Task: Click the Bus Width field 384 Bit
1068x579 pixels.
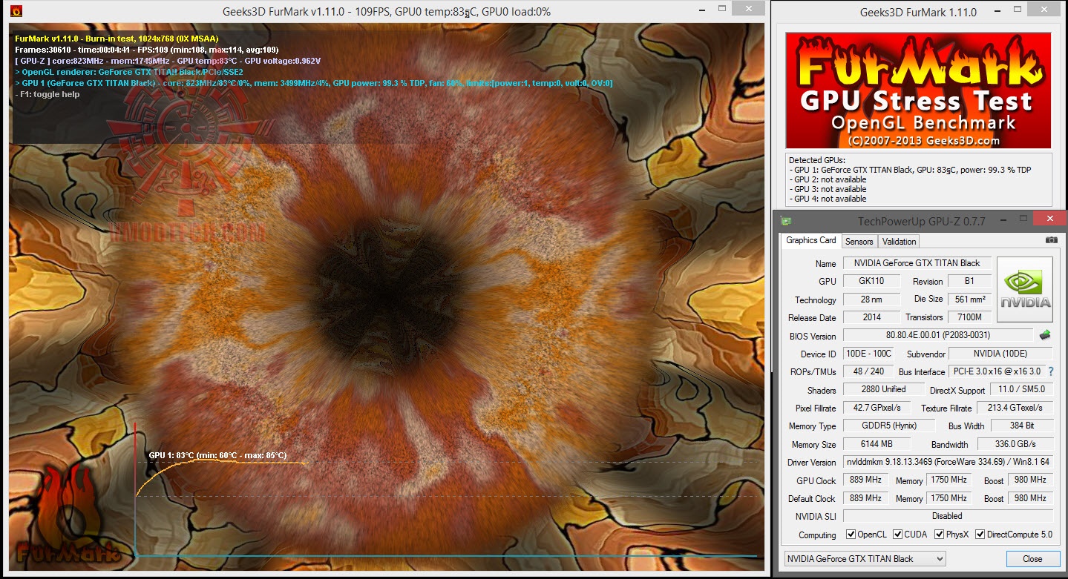Action: 1022,426
